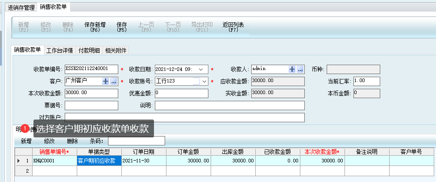Click 新增 button above detail grid
This screenshot has height=182, width=436.
pyautogui.click(x=26, y=141)
